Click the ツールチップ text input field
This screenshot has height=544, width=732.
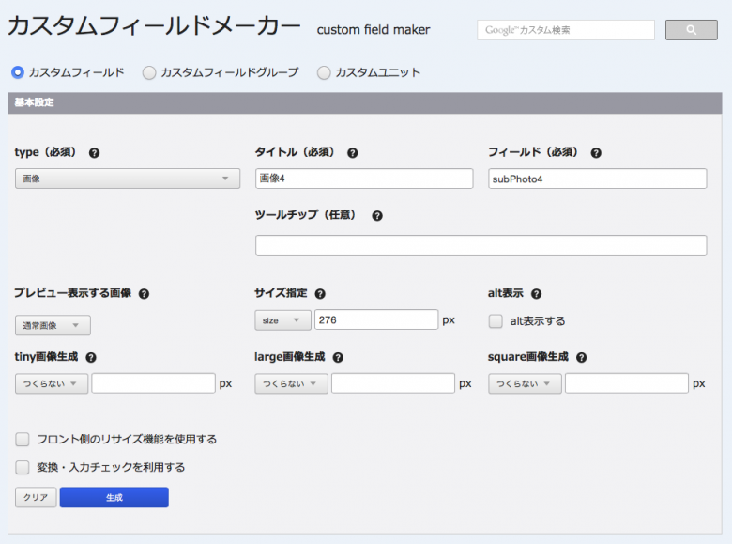coord(480,245)
